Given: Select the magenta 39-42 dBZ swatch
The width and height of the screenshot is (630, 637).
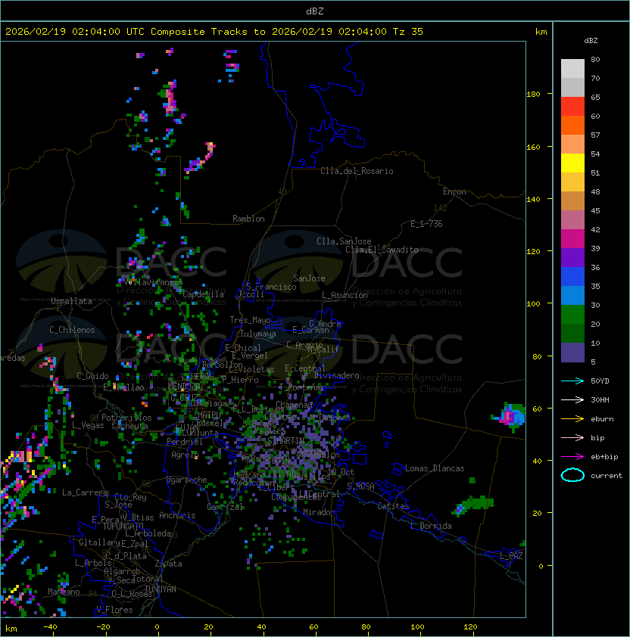Looking at the screenshot, I should pyautogui.click(x=572, y=239).
